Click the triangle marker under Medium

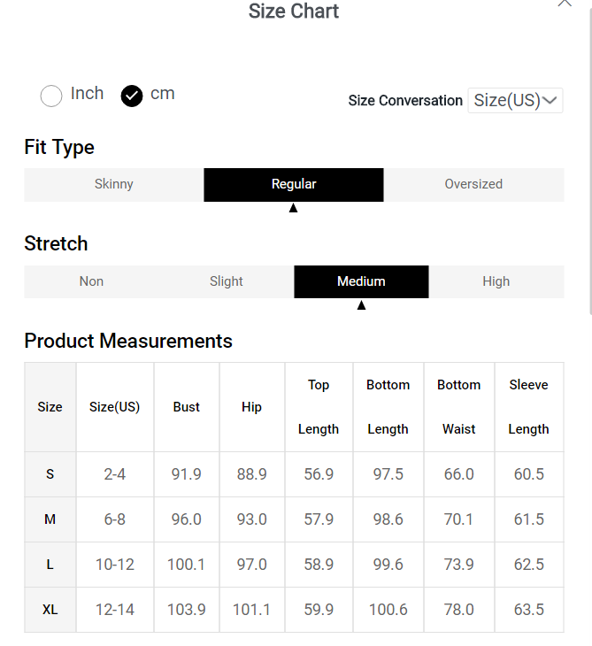coord(361,305)
